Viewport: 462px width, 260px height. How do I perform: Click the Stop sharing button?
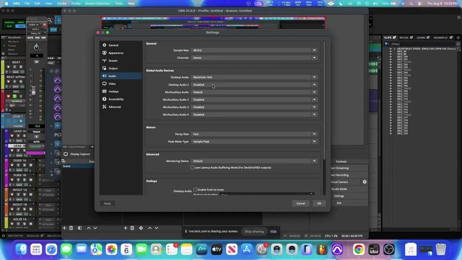[254, 231]
